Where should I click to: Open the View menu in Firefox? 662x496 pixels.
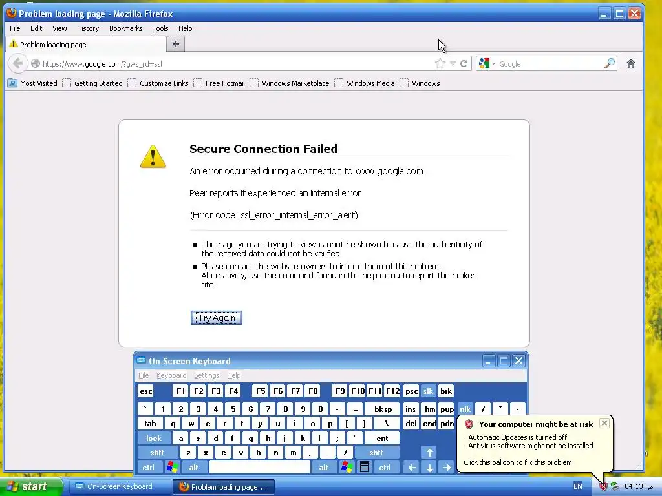point(59,28)
